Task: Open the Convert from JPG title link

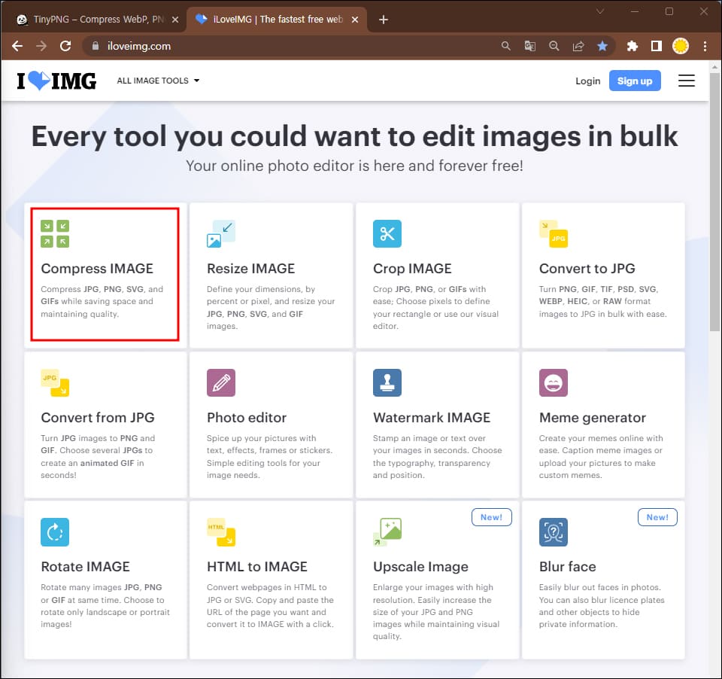Action: click(98, 417)
